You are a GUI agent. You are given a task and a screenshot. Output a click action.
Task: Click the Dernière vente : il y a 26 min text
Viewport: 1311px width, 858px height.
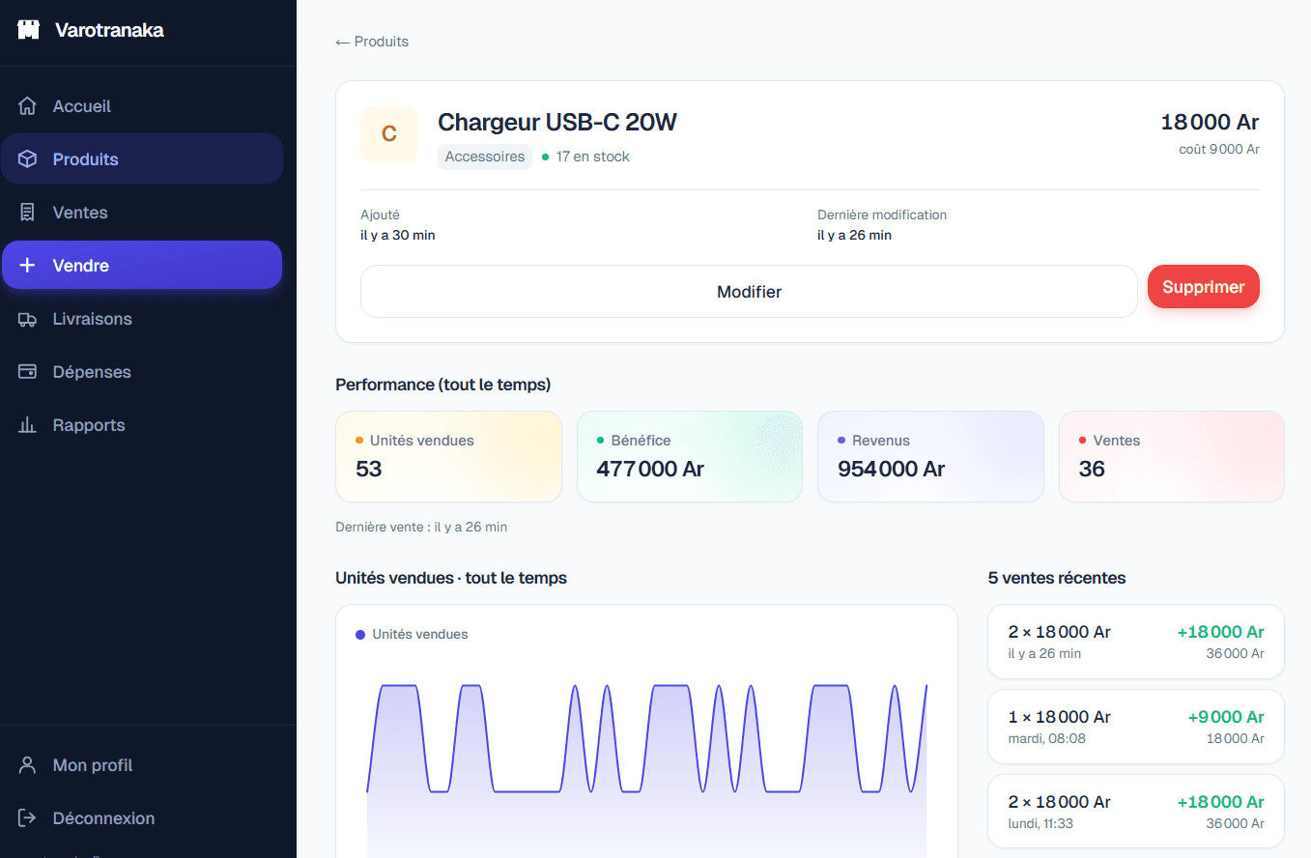pos(421,527)
